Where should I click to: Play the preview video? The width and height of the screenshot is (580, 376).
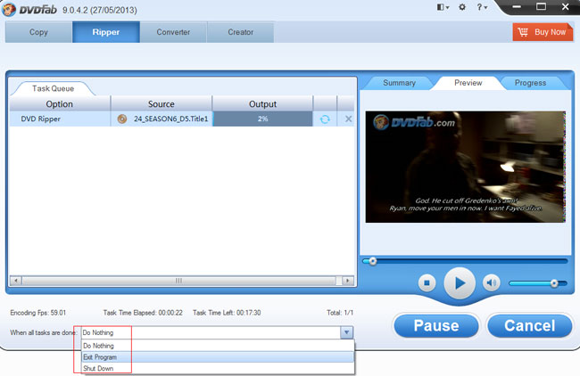[460, 283]
